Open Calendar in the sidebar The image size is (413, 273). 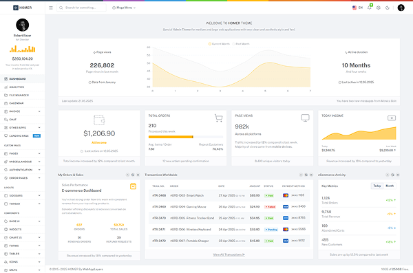(x=23, y=103)
